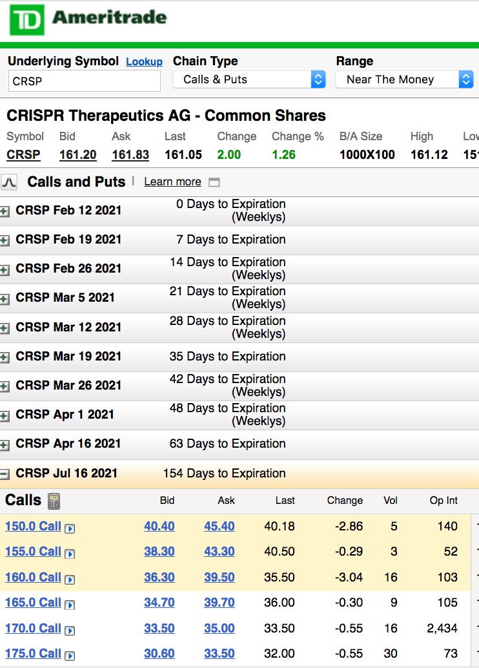
Task: Open the 175.0 Call option link
Action: tap(33, 654)
